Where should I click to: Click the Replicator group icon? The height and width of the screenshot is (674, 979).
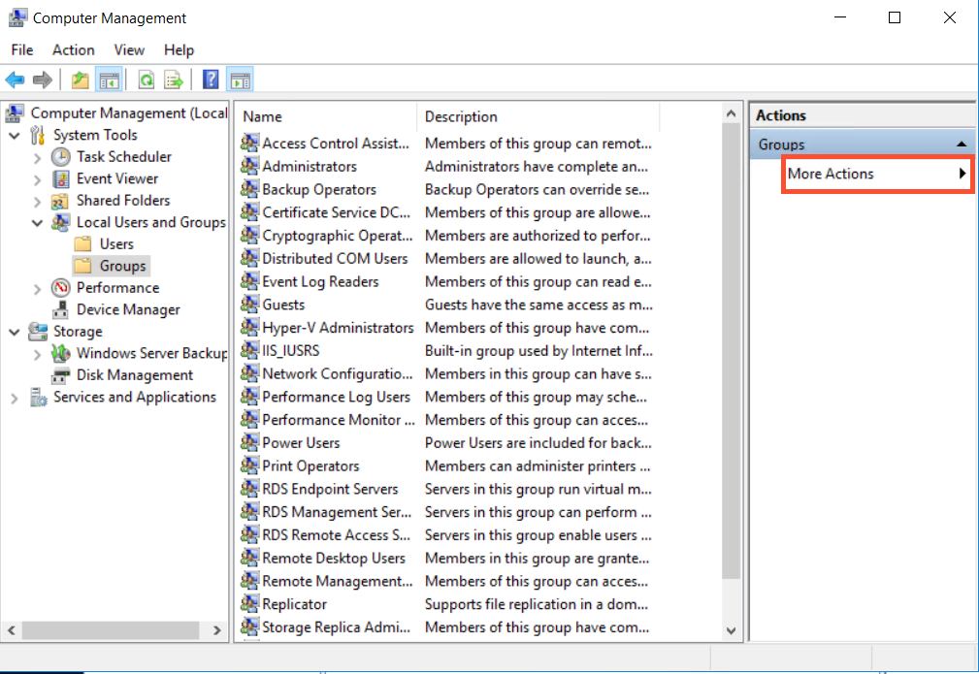point(249,604)
